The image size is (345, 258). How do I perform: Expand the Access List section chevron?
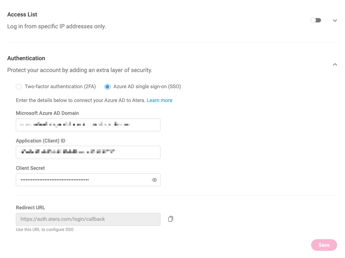coord(335,20)
